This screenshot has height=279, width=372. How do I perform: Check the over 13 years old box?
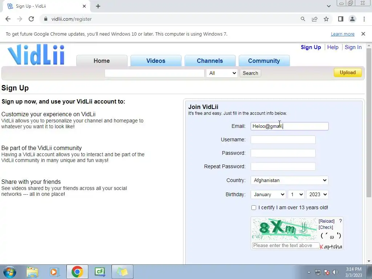pos(254,207)
